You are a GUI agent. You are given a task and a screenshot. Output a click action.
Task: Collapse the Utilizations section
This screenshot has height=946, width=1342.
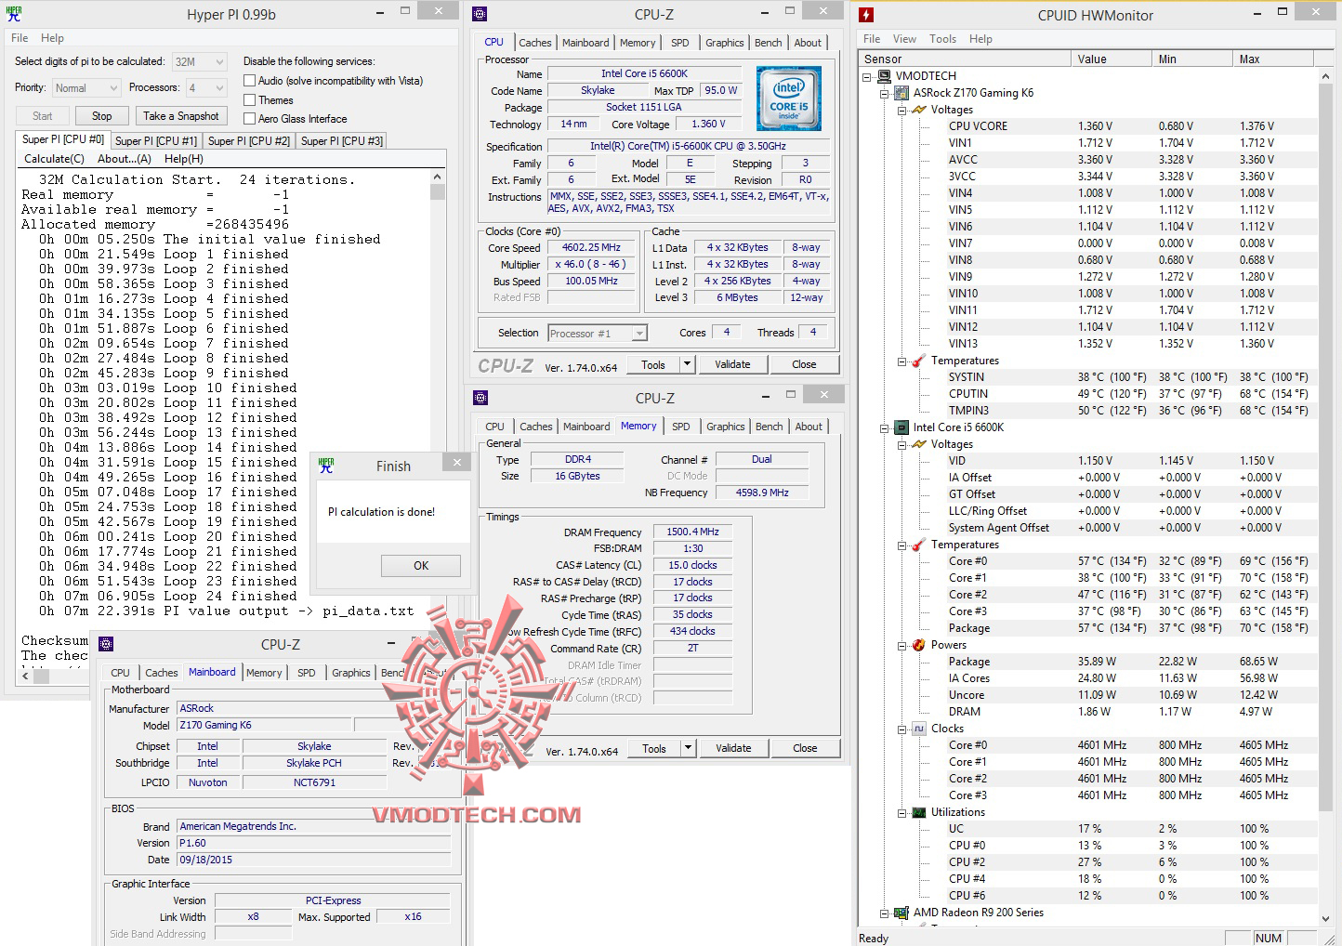point(901,812)
